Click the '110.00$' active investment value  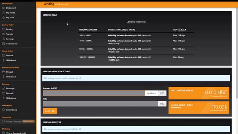[x=219, y=107]
